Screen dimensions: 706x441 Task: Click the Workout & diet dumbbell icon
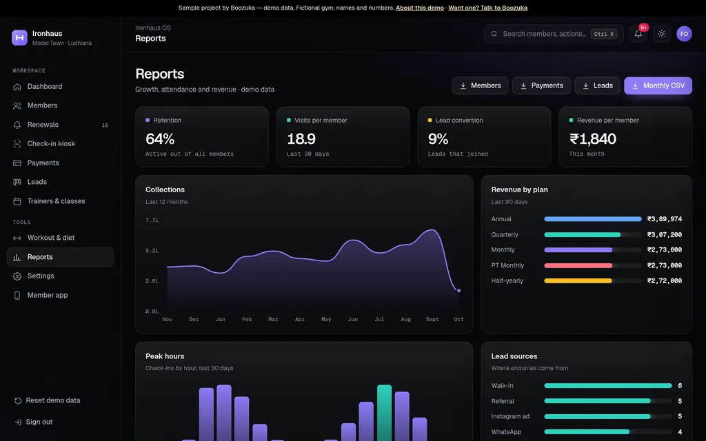pyautogui.click(x=17, y=238)
